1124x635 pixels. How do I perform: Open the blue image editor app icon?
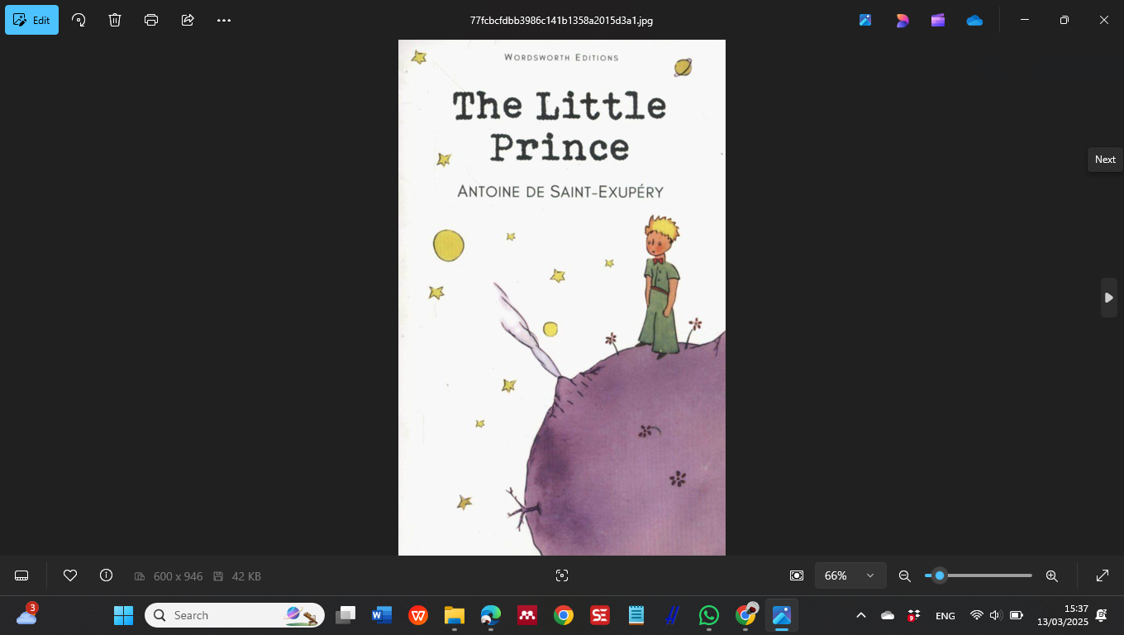click(x=865, y=20)
